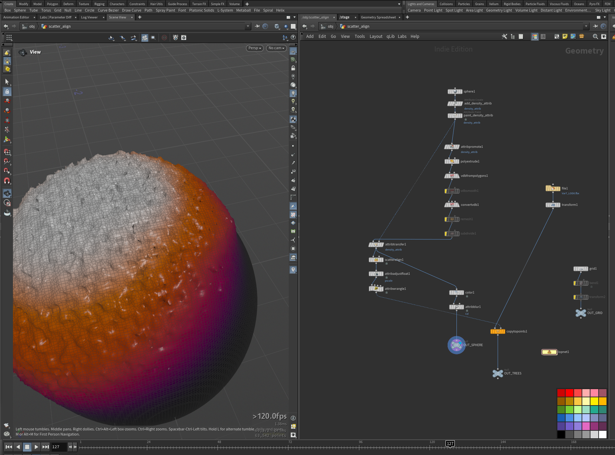The width and height of the screenshot is (615, 455).
Task: Click the lopnet1 node icon
Action: tap(549, 352)
